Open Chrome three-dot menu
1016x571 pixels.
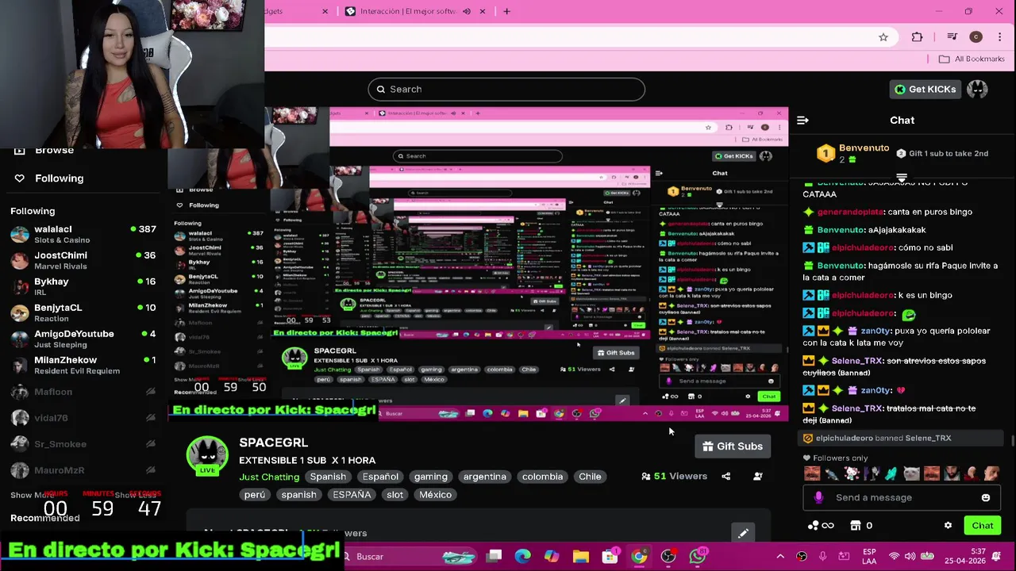coord(999,37)
